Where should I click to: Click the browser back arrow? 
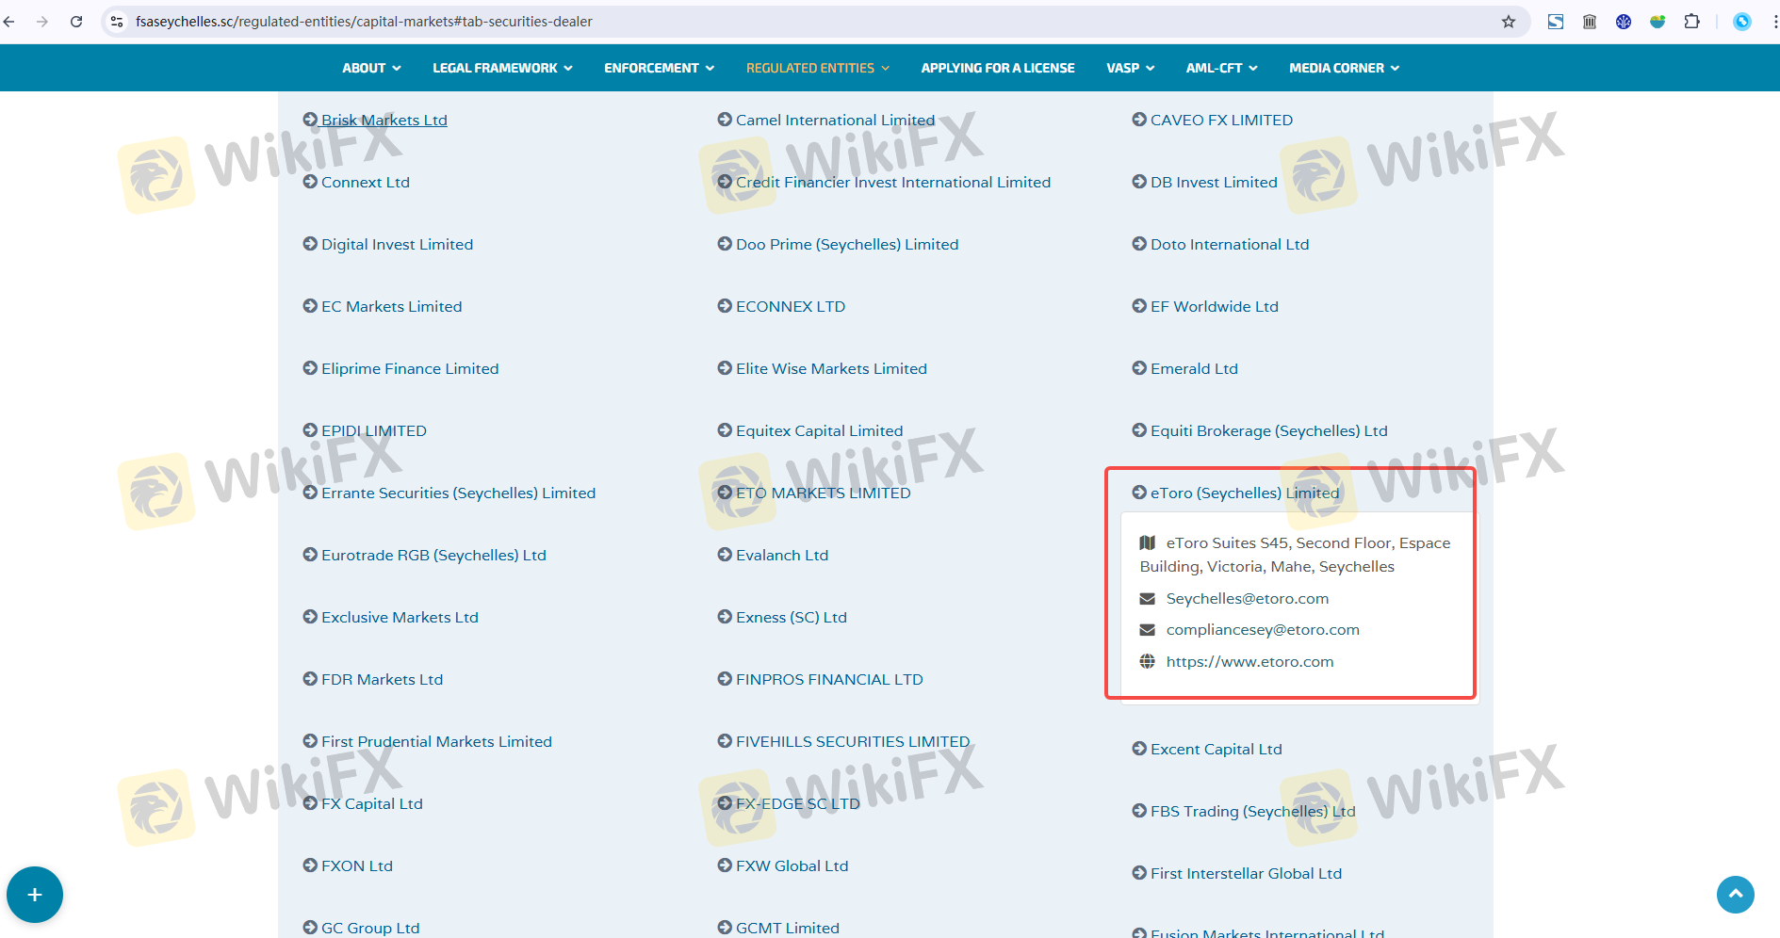9,22
